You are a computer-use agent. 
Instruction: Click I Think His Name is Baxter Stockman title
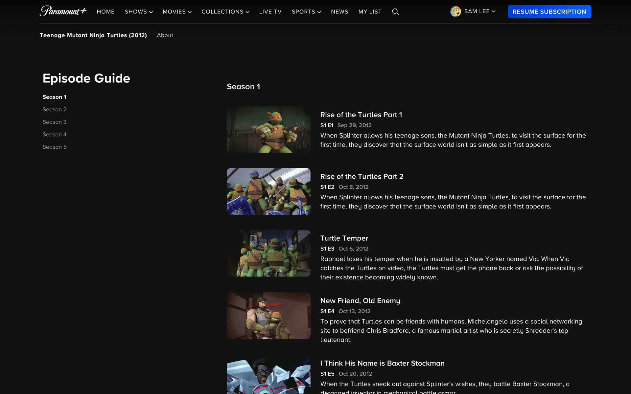(x=383, y=363)
